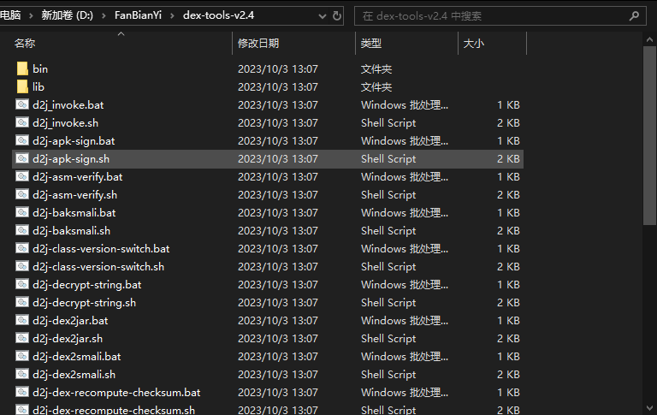Click dex-tools-v2.4 in the address path
This screenshot has width=657, height=415.
[x=218, y=15]
